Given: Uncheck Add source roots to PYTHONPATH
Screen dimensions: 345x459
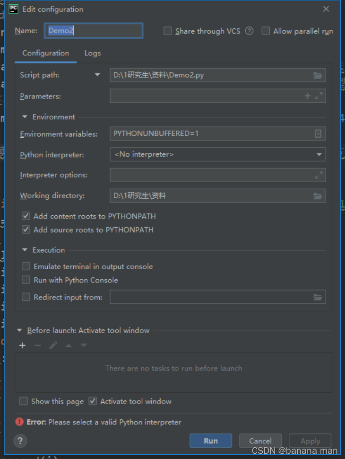Looking at the screenshot, I should 26,229.
